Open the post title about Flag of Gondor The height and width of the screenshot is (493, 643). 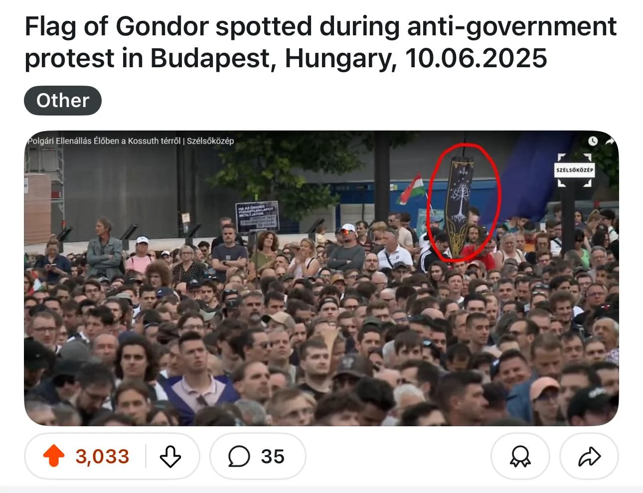321,42
